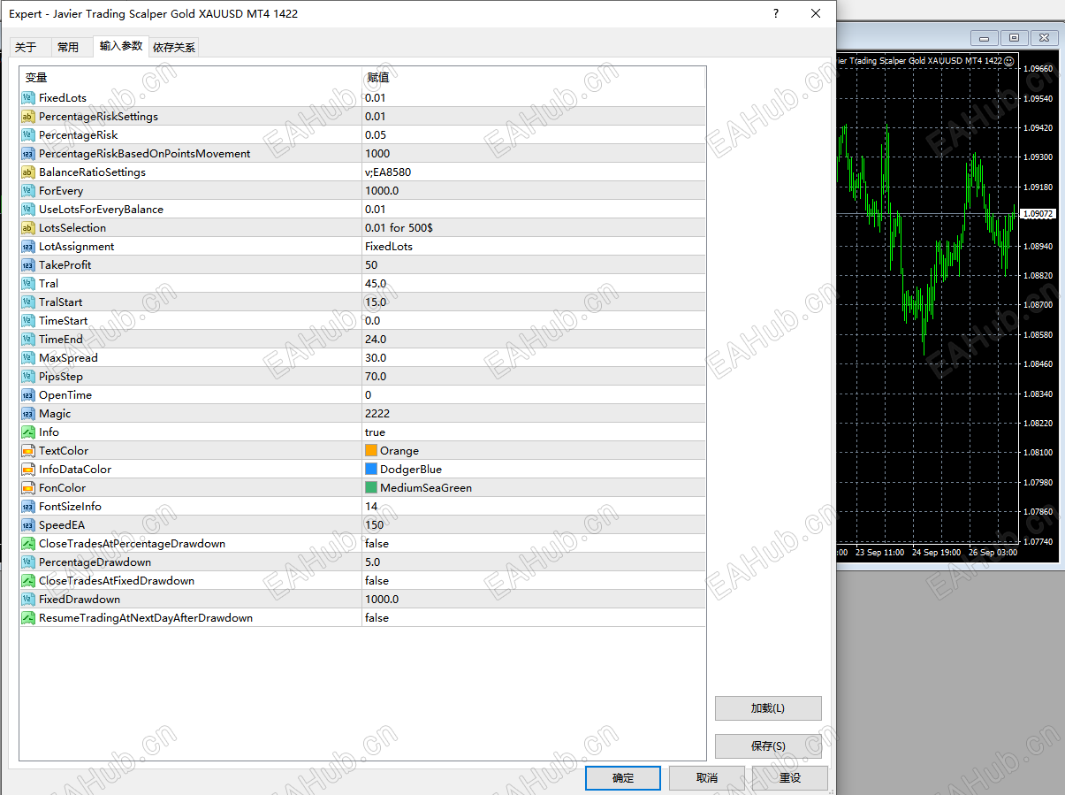Click the CloseTradesAtPercentageDrawdown boolean icon

[x=28, y=544]
